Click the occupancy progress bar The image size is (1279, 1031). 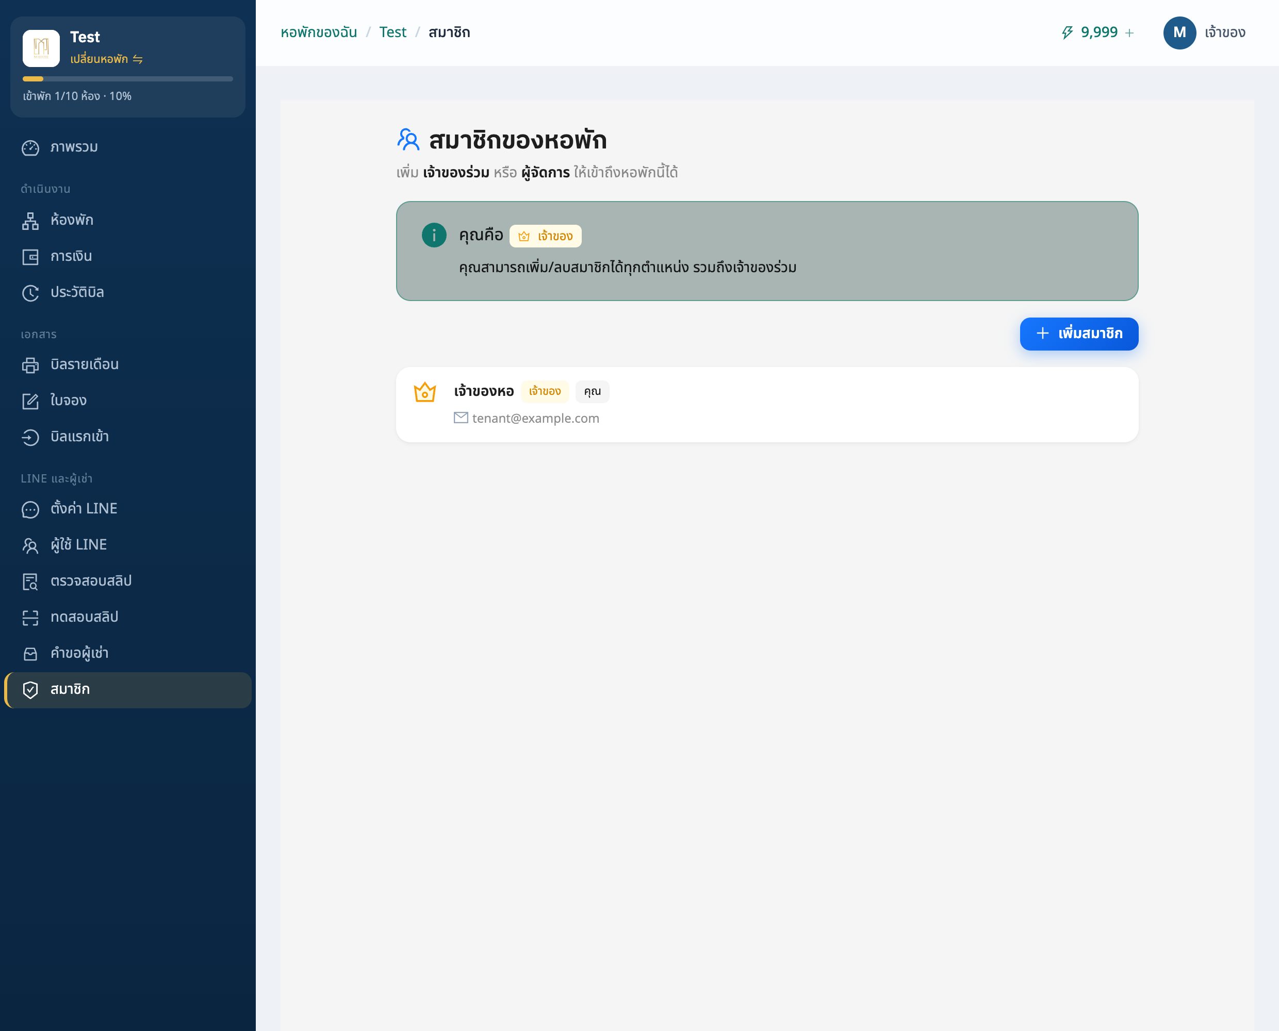[128, 78]
